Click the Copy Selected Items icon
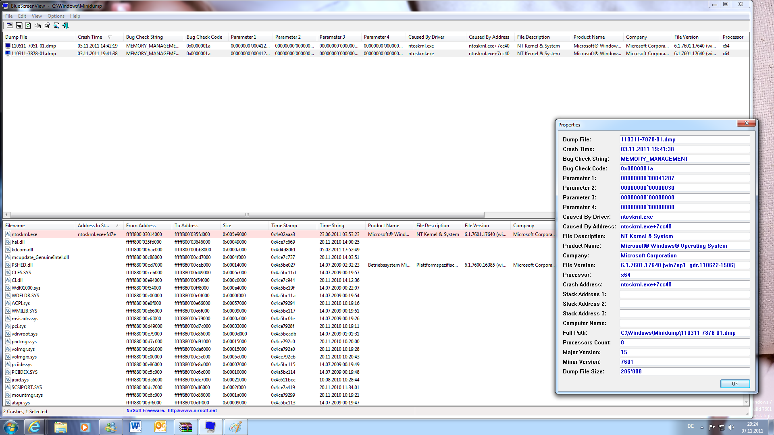Screen dimensions: 774x435 pyautogui.click(x=37, y=26)
